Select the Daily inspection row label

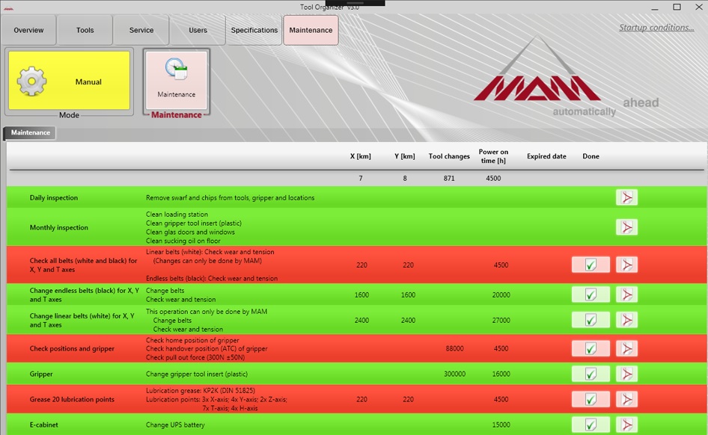[x=54, y=197]
